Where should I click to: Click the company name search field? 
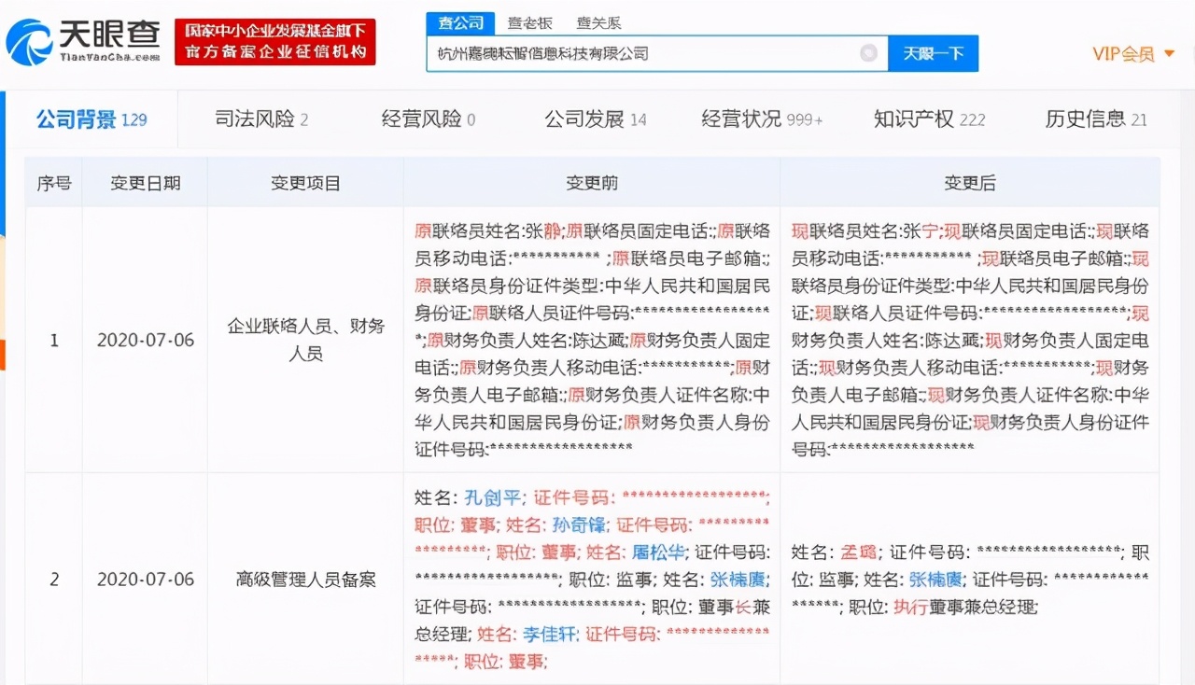click(x=644, y=53)
